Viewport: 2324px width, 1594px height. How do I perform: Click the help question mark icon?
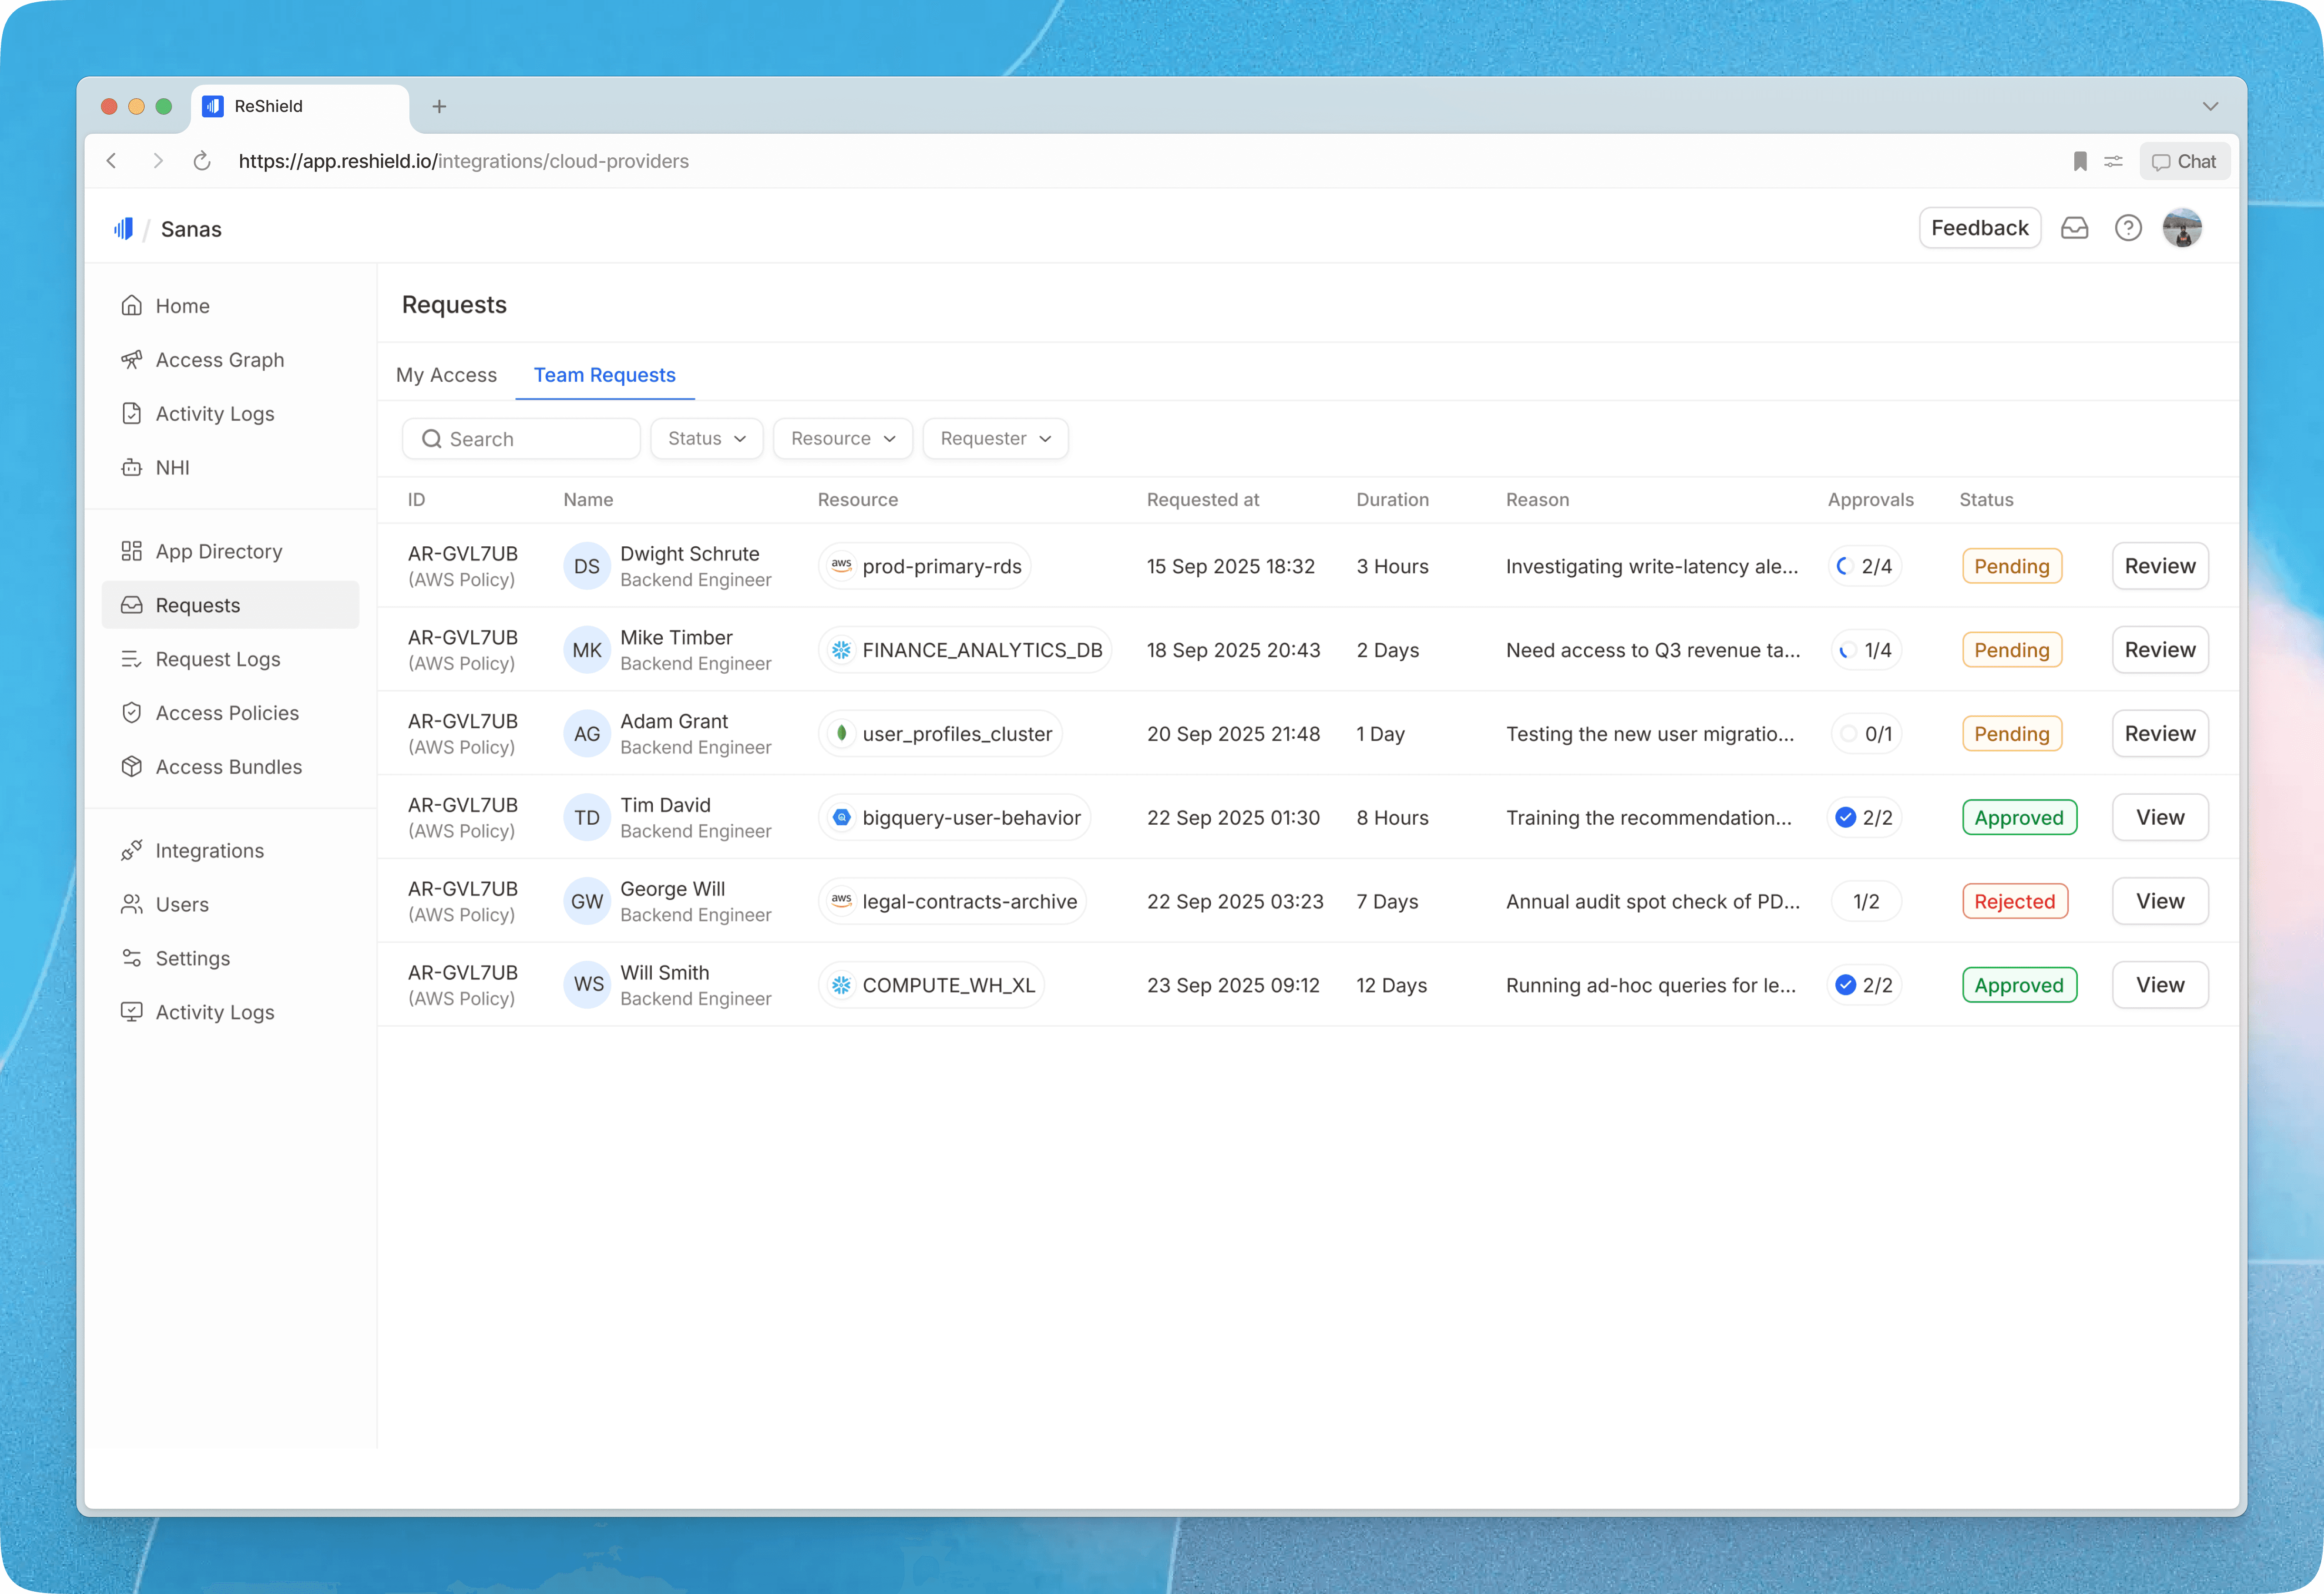[2128, 228]
